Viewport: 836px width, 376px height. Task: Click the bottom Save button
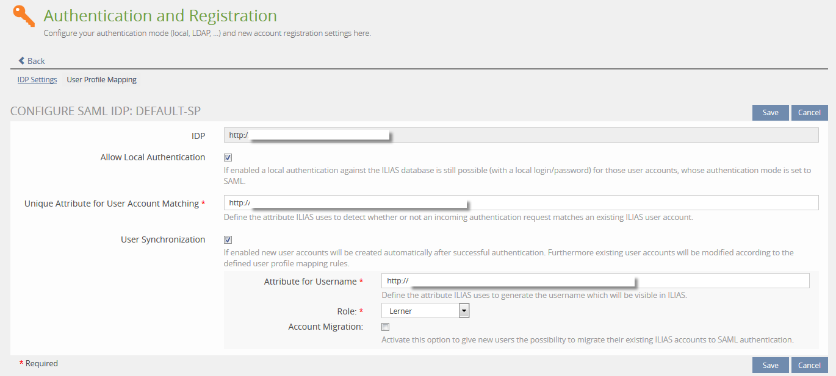(770, 365)
